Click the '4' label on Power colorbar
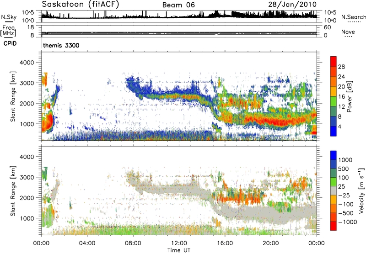The width and height of the screenshot is (366, 253). coord(339,127)
